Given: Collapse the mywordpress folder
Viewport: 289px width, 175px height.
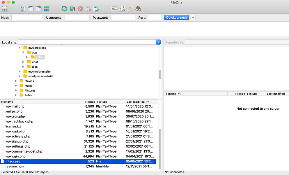Looking at the screenshot, I should click(x=20, y=48).
